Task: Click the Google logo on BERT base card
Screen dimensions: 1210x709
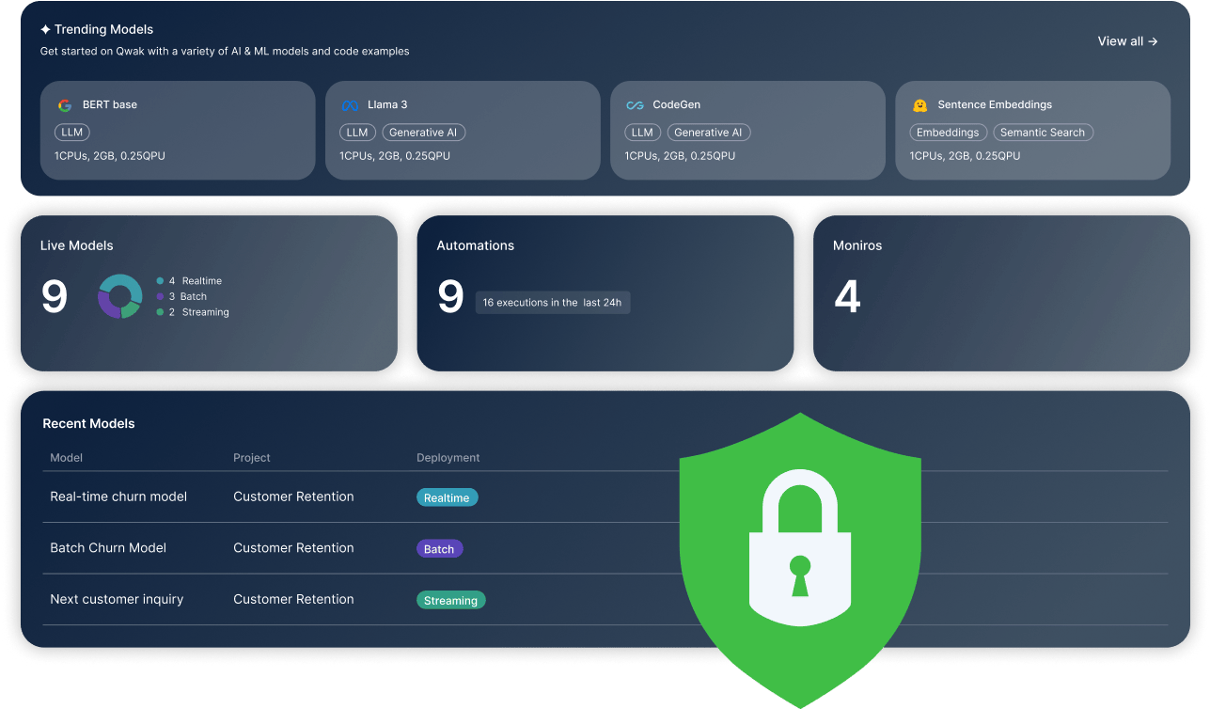Action: [x=64, y=105]
